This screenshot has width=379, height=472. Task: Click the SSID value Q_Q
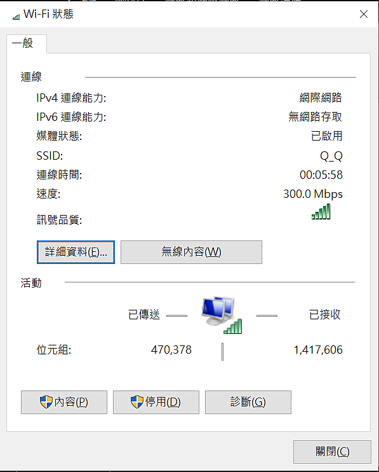click(x=331, y=156)
